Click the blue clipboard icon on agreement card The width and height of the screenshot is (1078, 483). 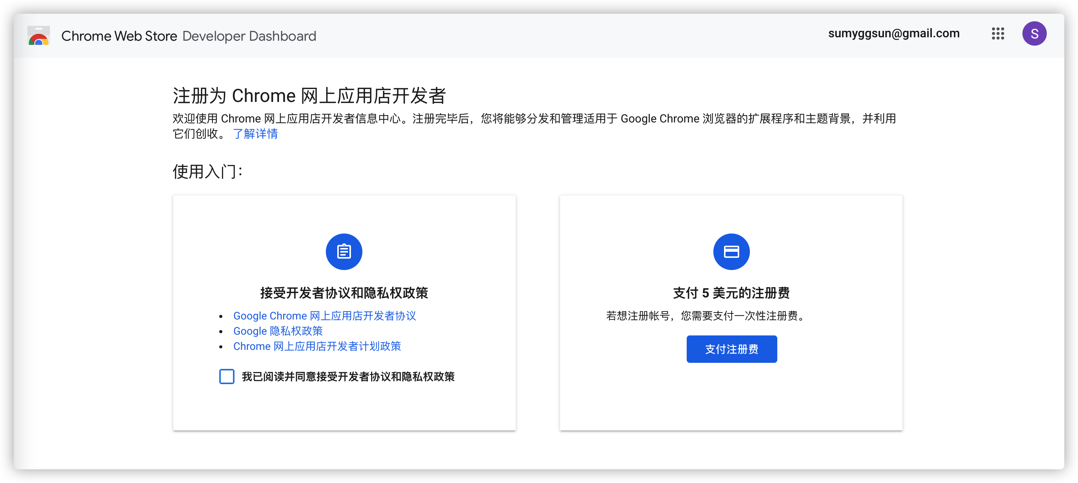[344, 251]
